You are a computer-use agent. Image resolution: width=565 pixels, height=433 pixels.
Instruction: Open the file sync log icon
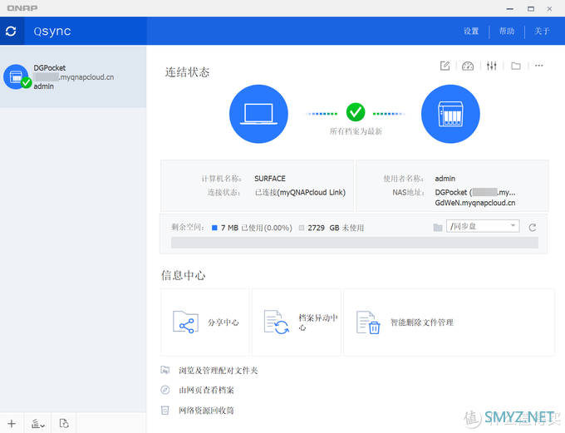[x=63, y=424]
